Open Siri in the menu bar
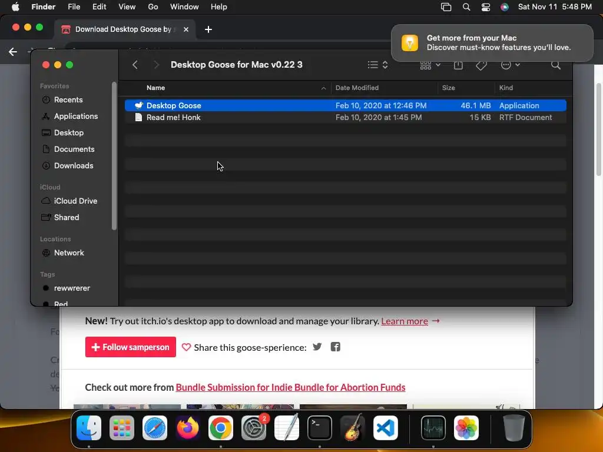Screen dimensions: 603x452 [505, 7]
